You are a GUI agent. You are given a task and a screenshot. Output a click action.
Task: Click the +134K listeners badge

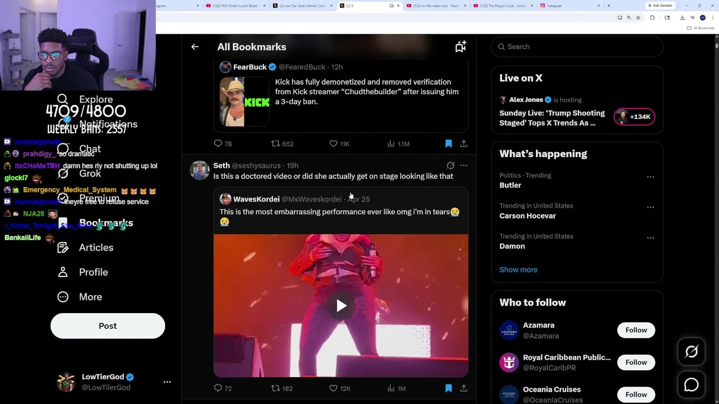634,117
